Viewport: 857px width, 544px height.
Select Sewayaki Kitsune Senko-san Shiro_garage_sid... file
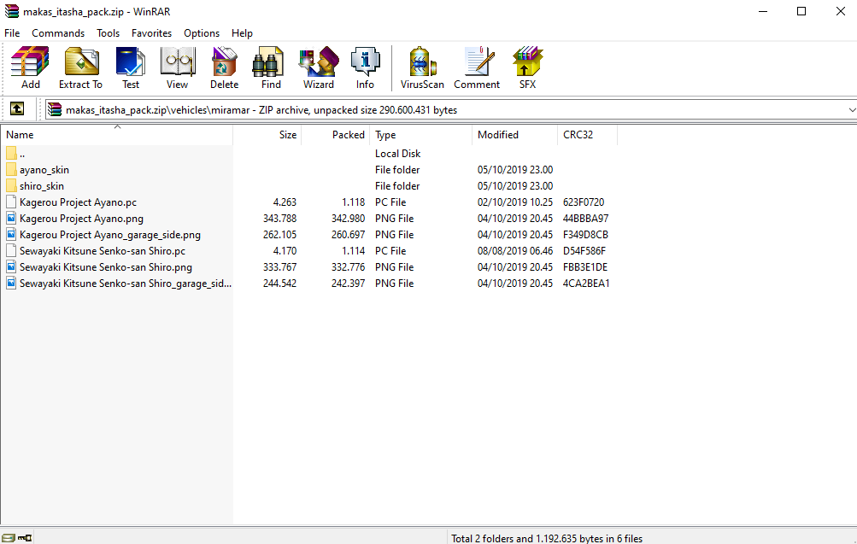click(x=125, y=284)
